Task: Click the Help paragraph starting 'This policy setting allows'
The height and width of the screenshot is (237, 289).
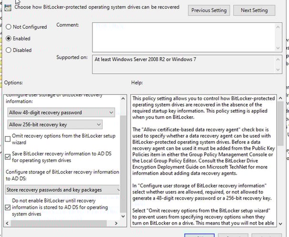Action: point(204,108)
